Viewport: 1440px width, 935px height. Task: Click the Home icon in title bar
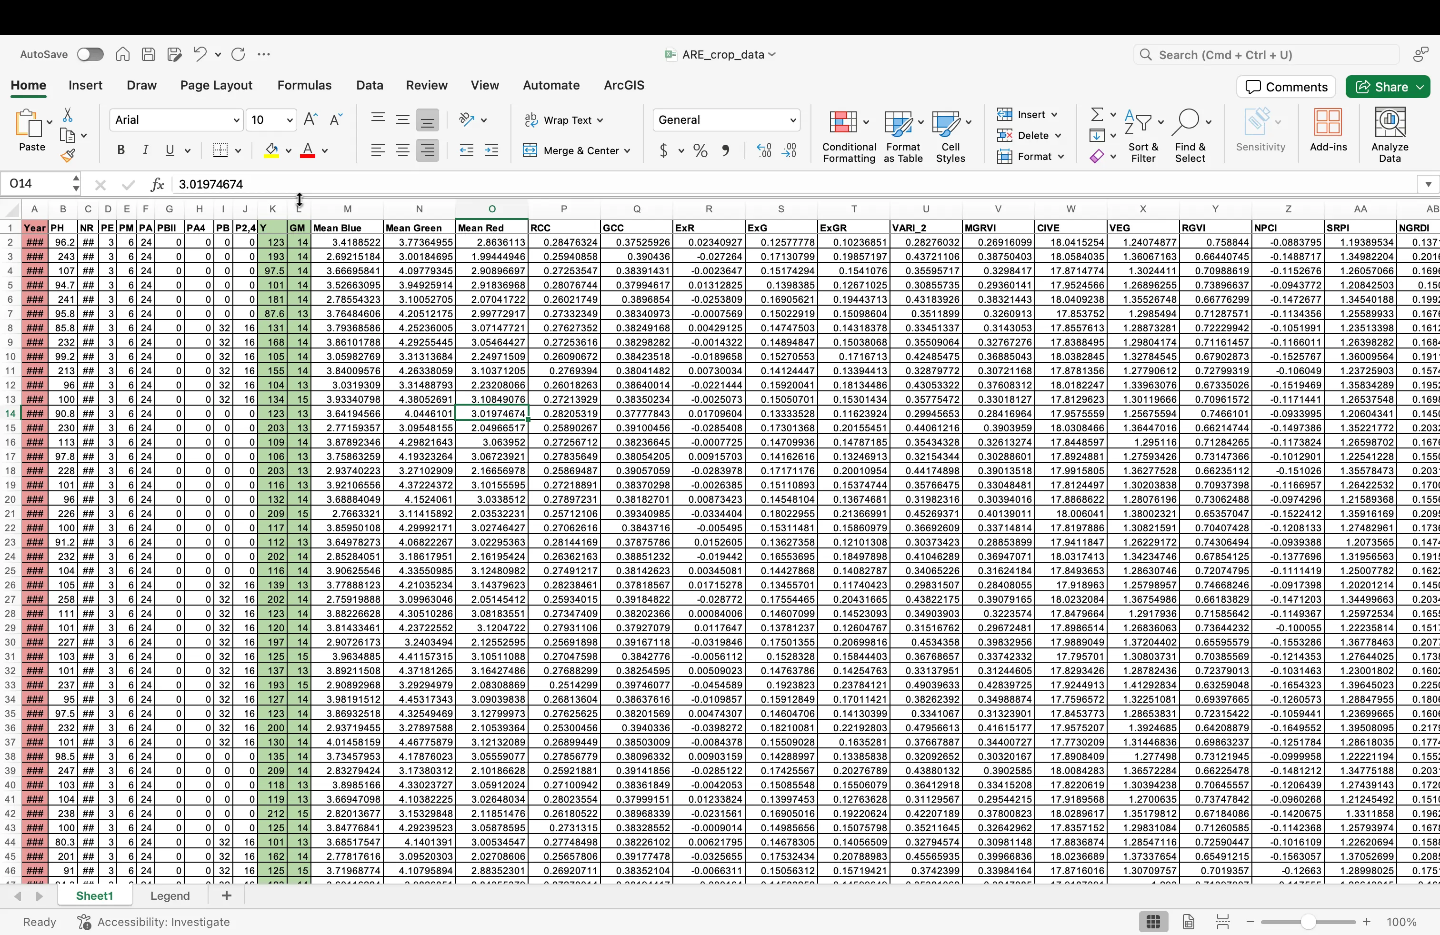pos(123,54)
